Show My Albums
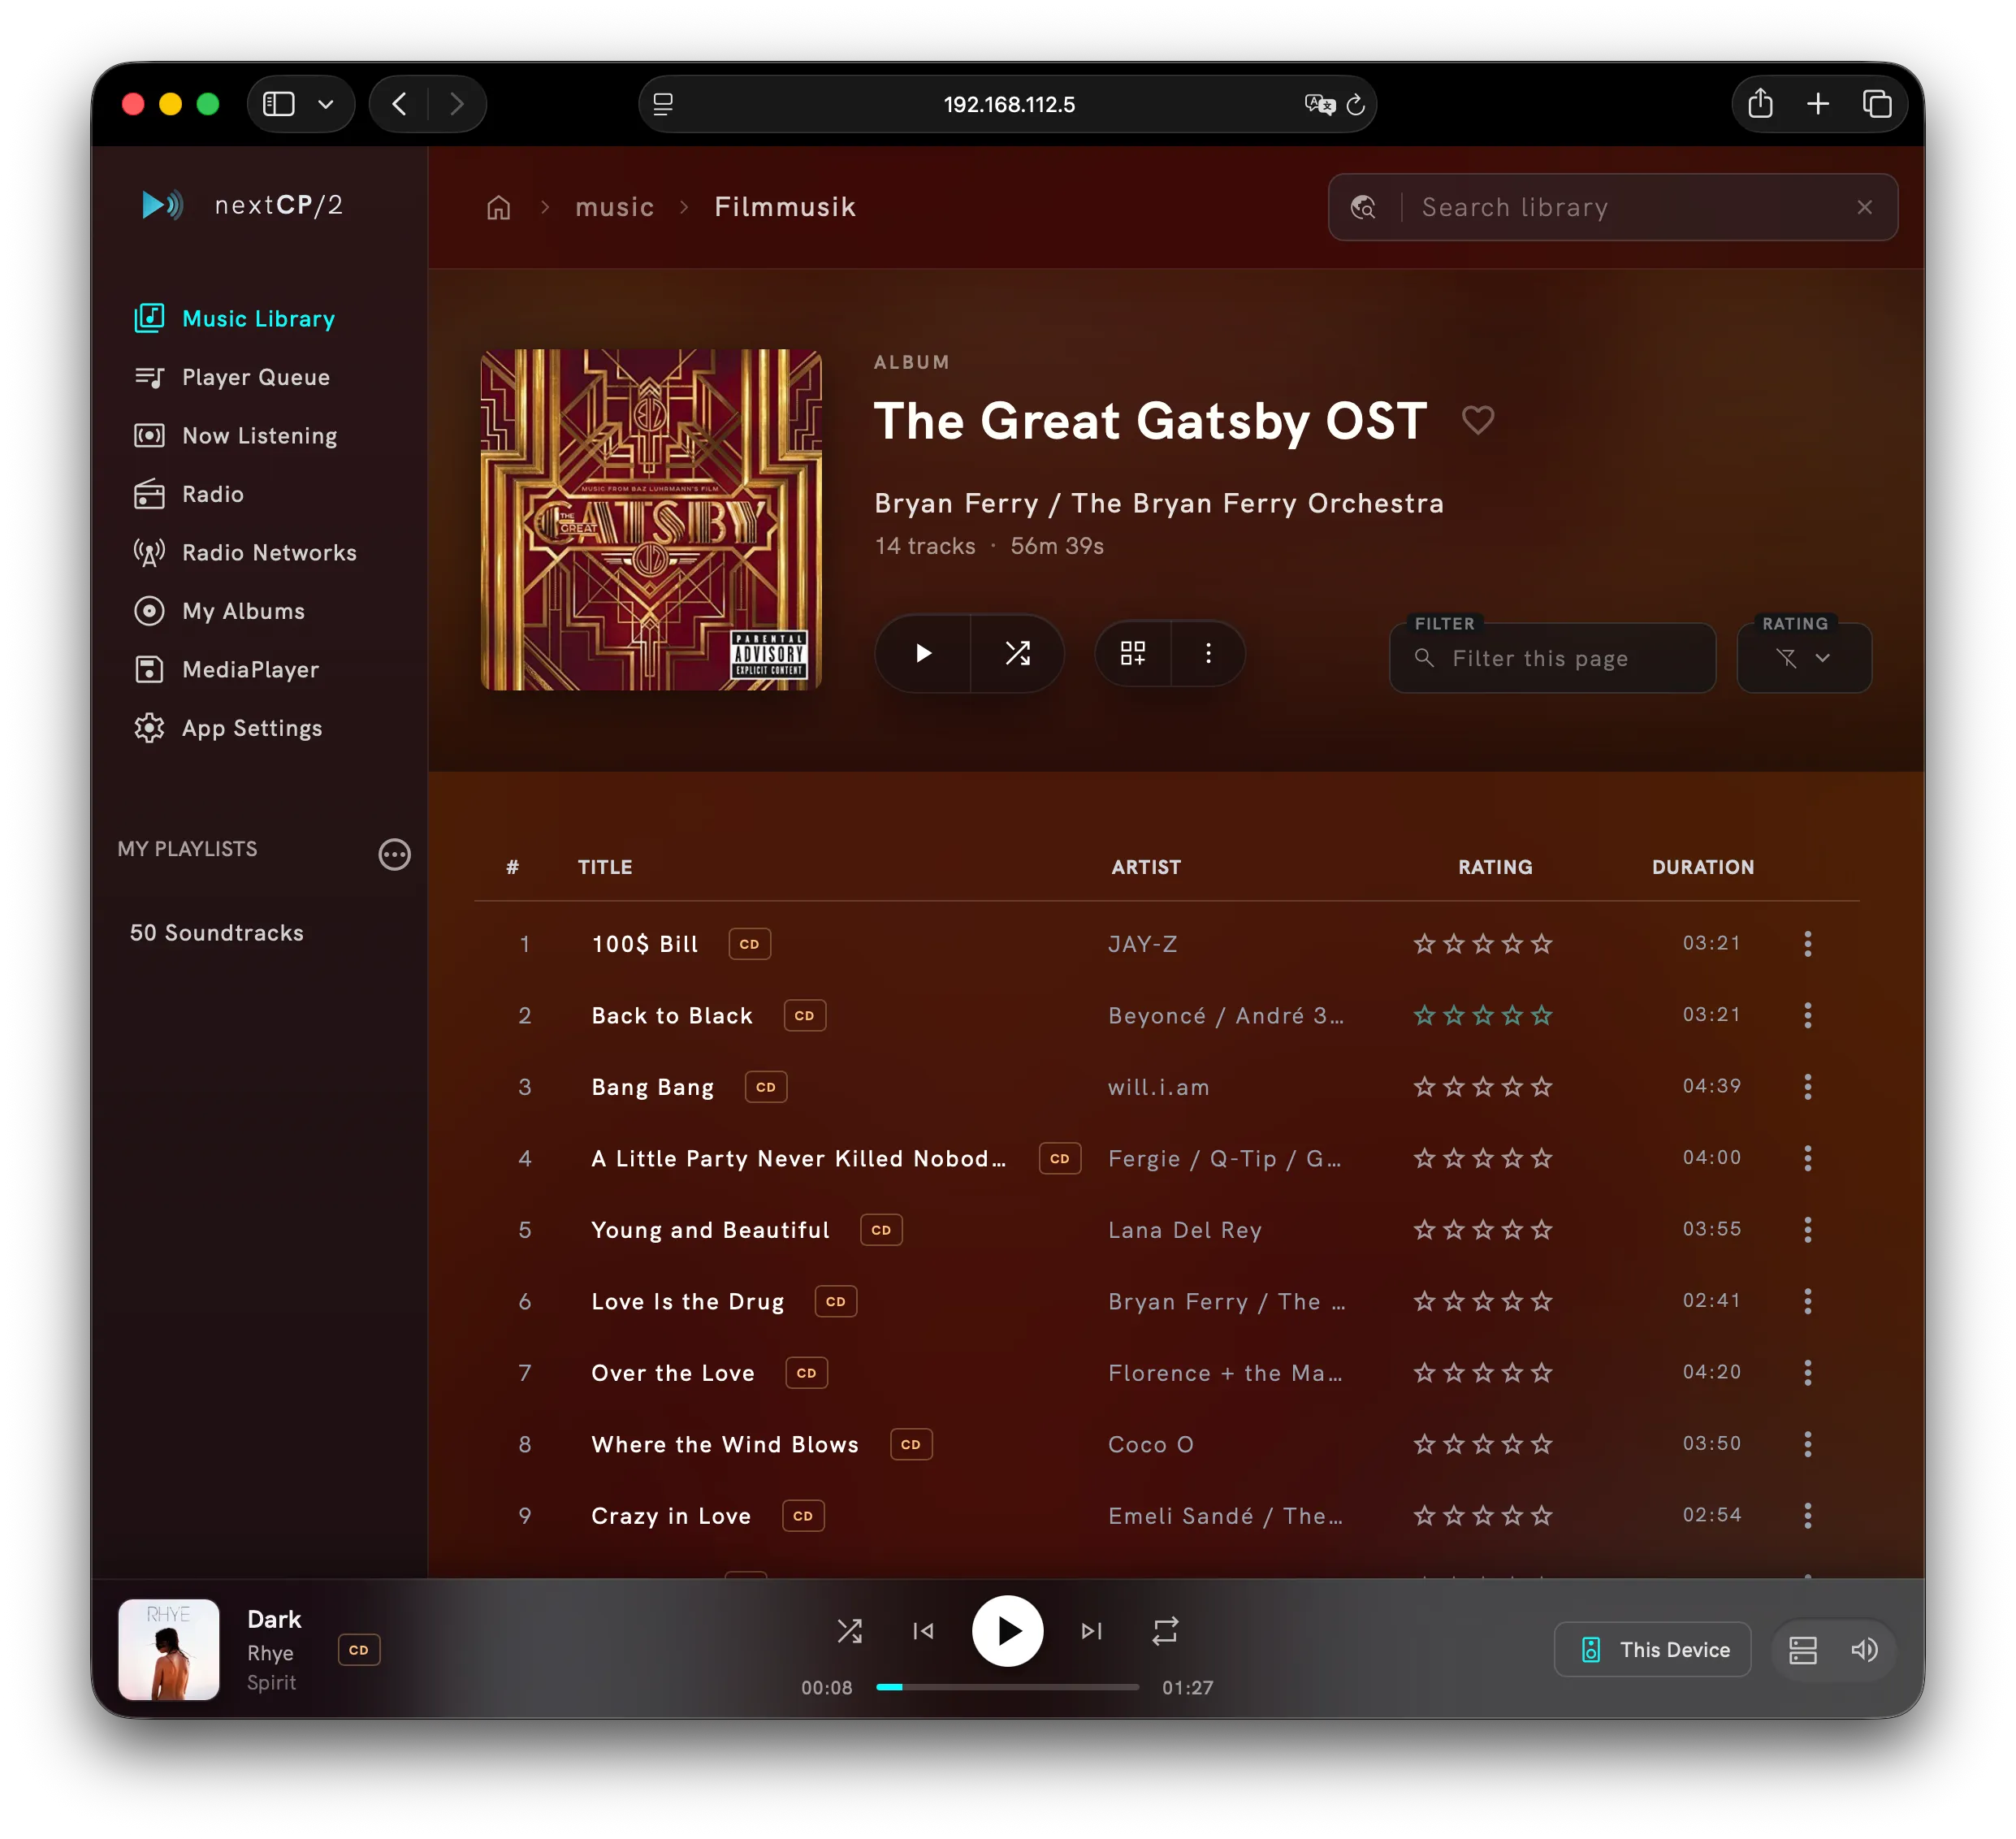Screen dimensions: 2016x1839 point(219,611)
